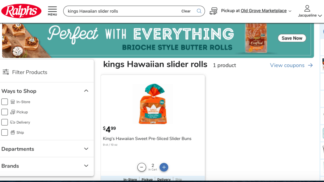Image resolution: width=324 pixels, height=182 pixels.
Task: Click the Filter Products sliders icon
Action: pos(6,72)
